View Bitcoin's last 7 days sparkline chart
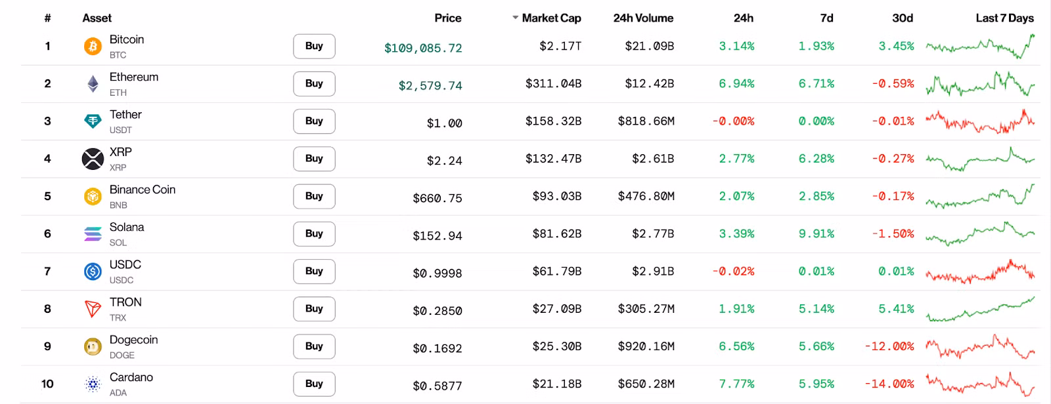1051x404 pixels. 980,46
